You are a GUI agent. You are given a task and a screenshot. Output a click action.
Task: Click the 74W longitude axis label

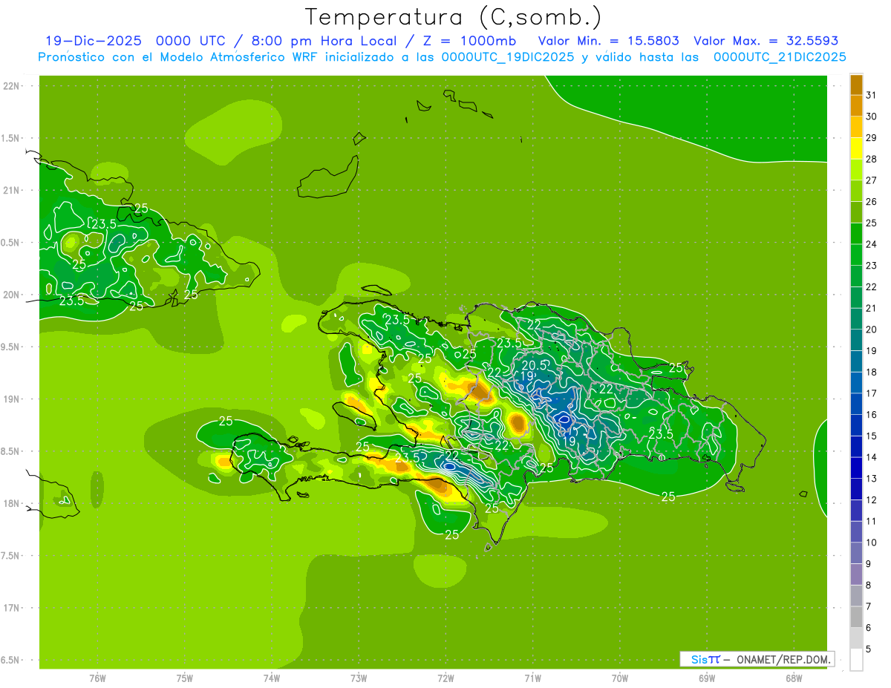272,678
